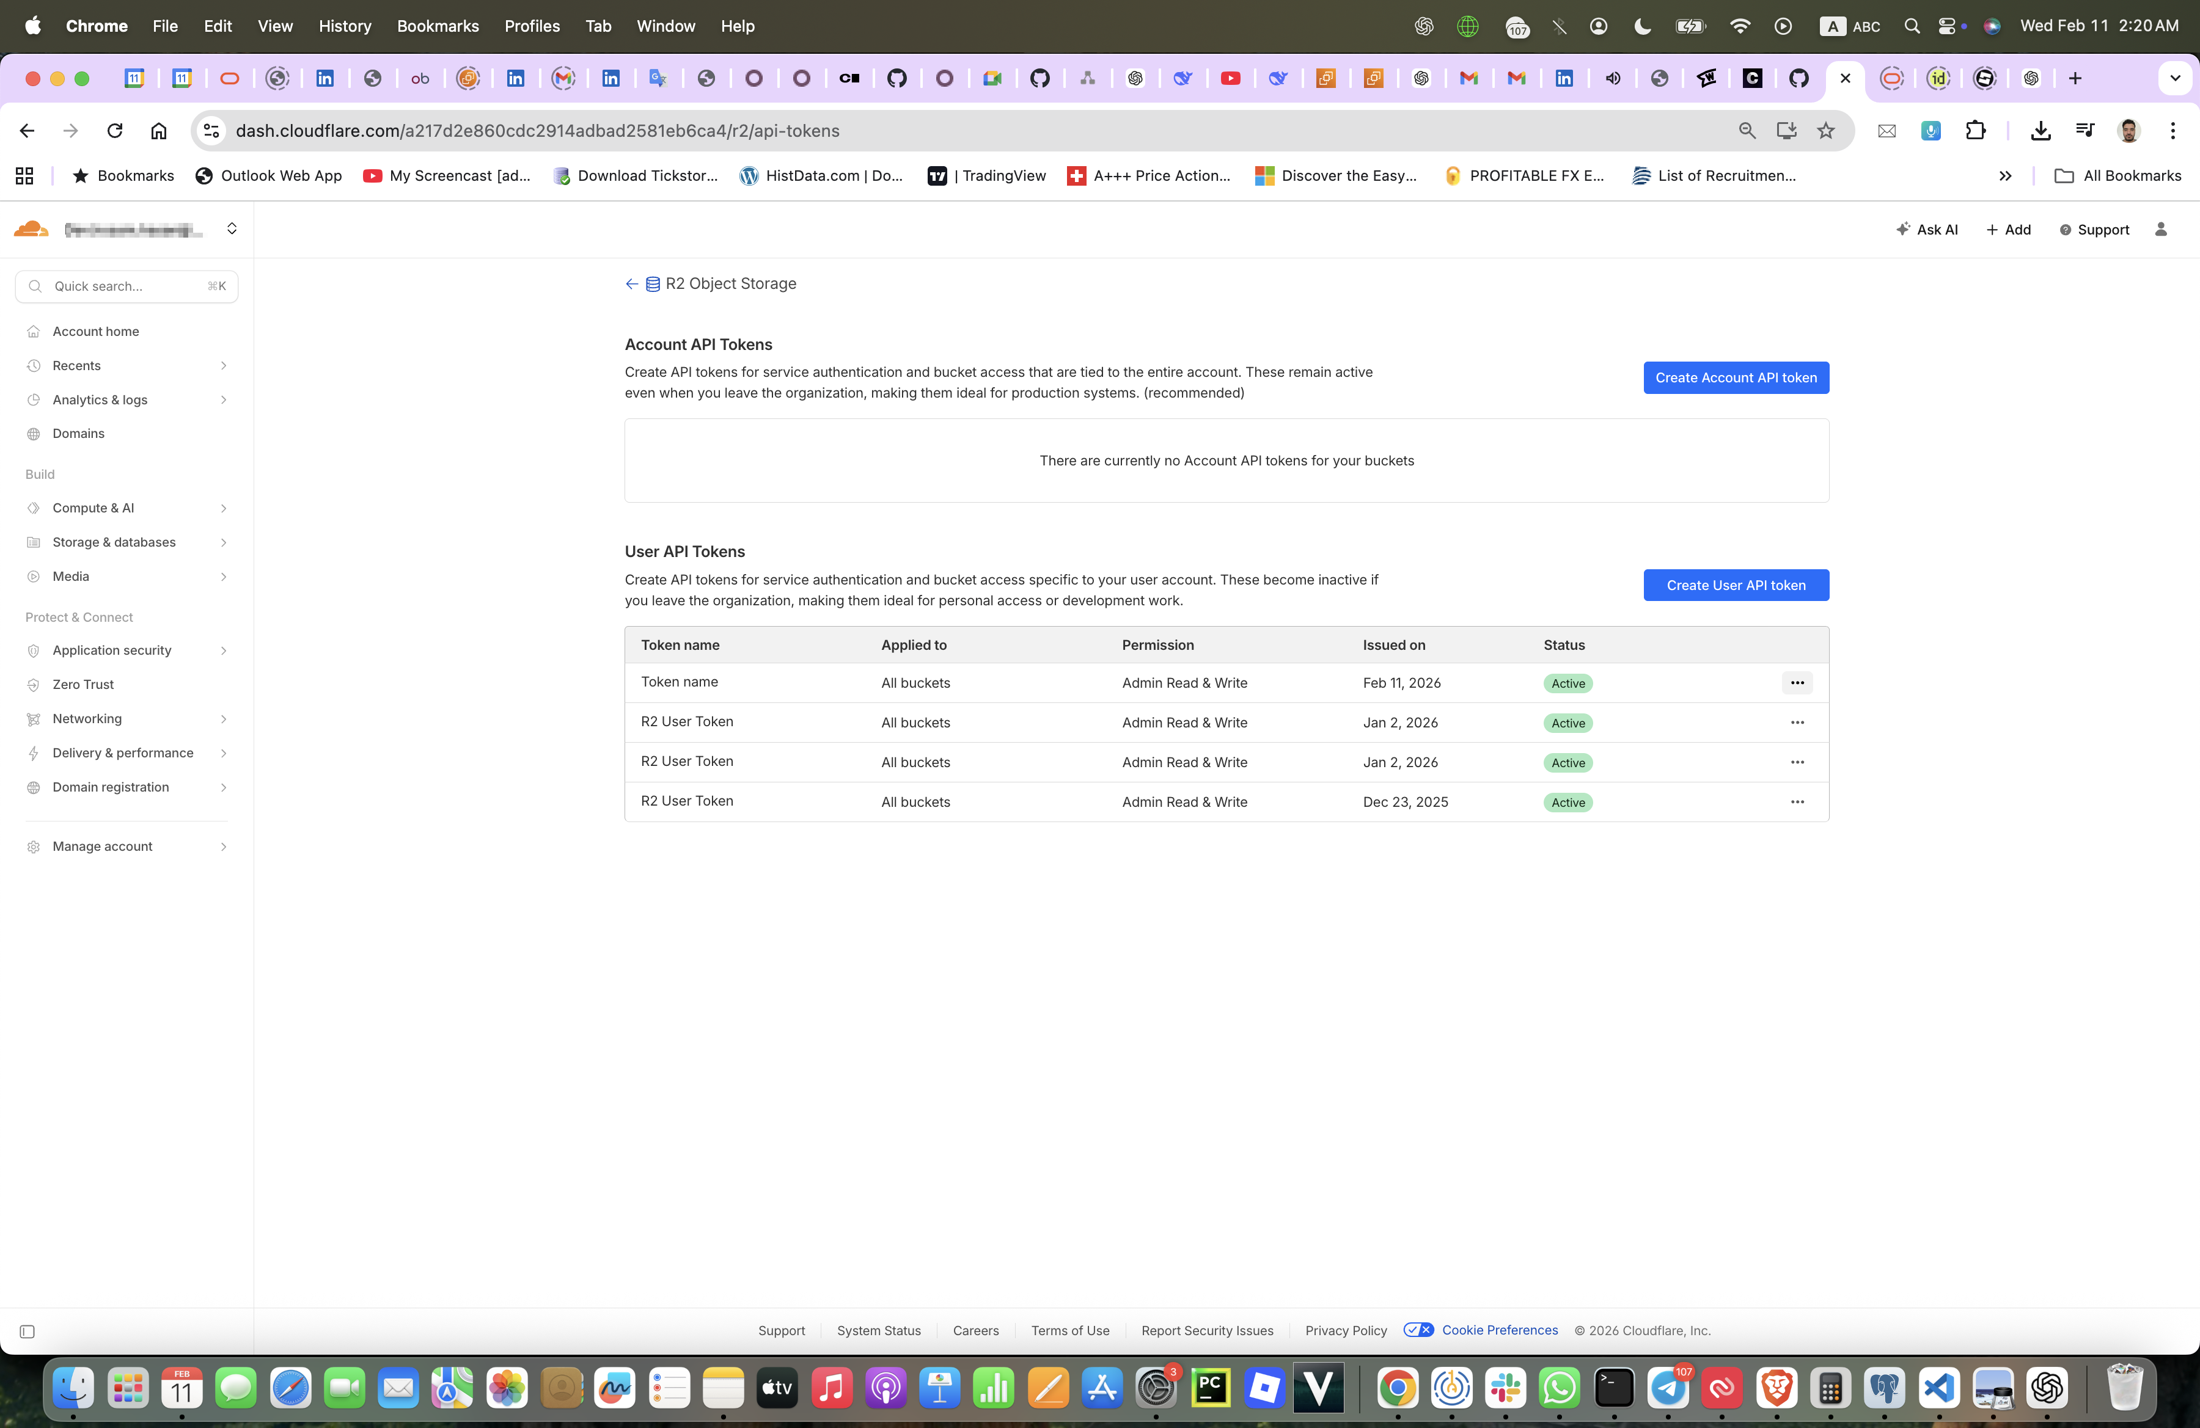Click Create User API token button
The width and height of the screenshot is (2200, 1428).
click(1735, 586)
